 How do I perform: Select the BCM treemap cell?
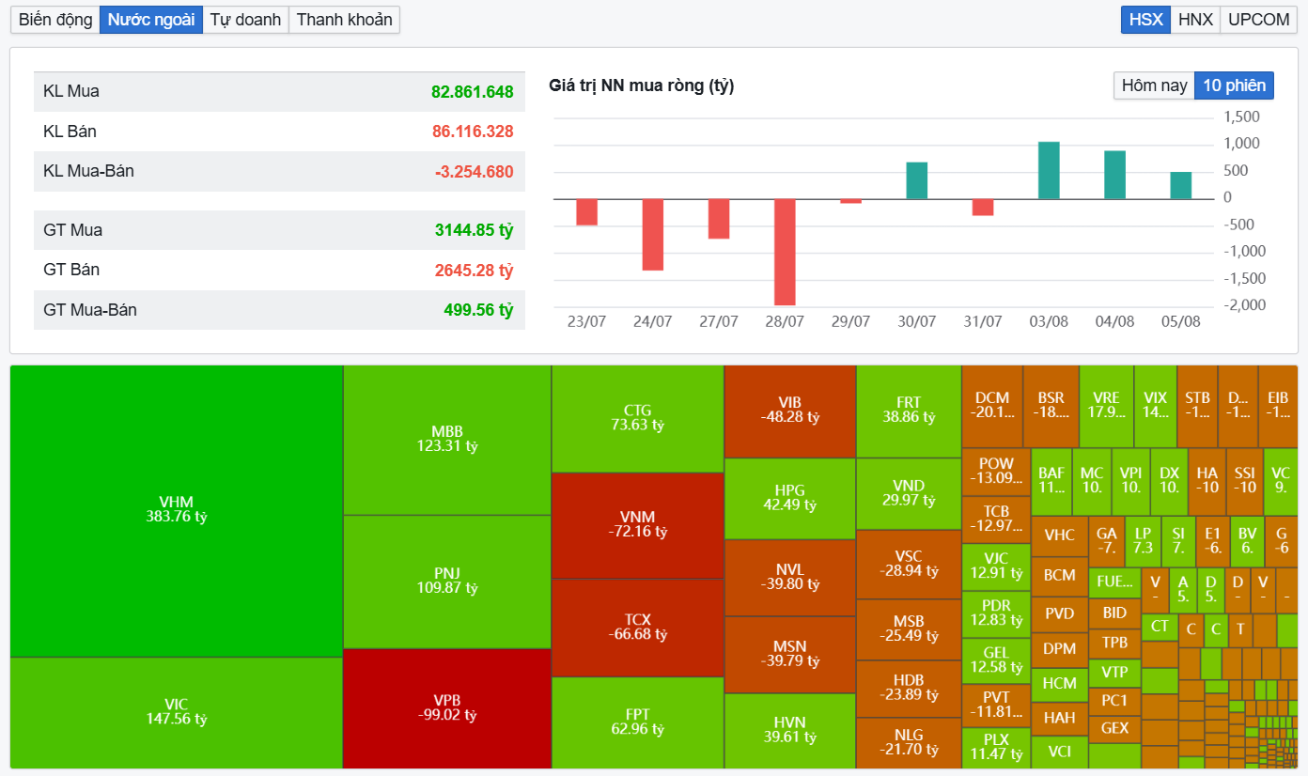tap(1059, 575)
